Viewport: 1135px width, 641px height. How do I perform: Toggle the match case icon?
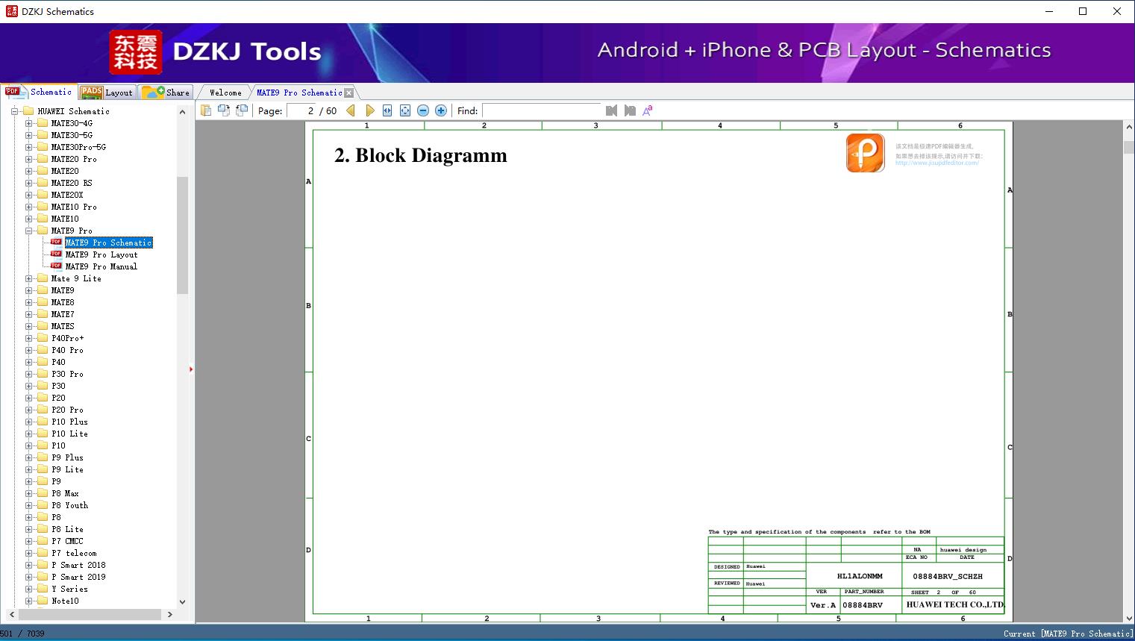pos(648,110)
